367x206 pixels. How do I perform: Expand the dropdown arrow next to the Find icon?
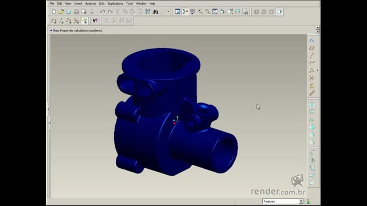point(168,11)
